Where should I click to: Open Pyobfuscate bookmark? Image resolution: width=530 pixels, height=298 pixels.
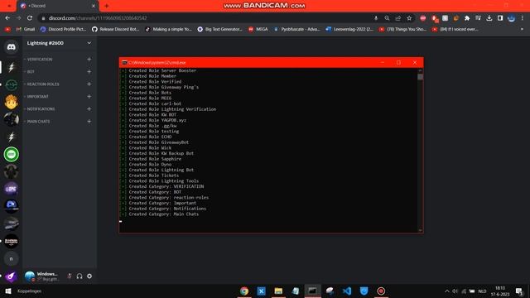click(x=296, y=30)
